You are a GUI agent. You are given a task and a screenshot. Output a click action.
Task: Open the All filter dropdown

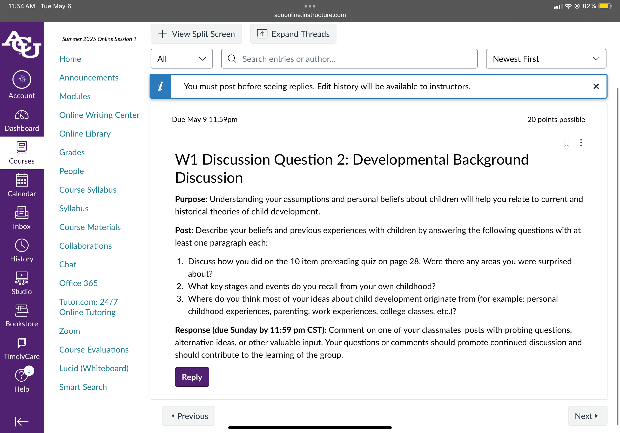[181, 59]
